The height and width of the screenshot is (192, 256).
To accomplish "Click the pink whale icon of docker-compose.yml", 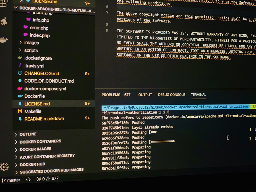I will tap(20, 88).
